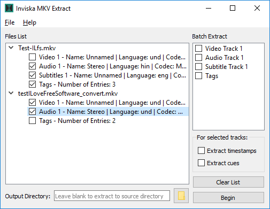The height and width of the screenshot is (209, 270).
Task: Click the Inviska MKV Extract app icon
Action: point(9,8)
